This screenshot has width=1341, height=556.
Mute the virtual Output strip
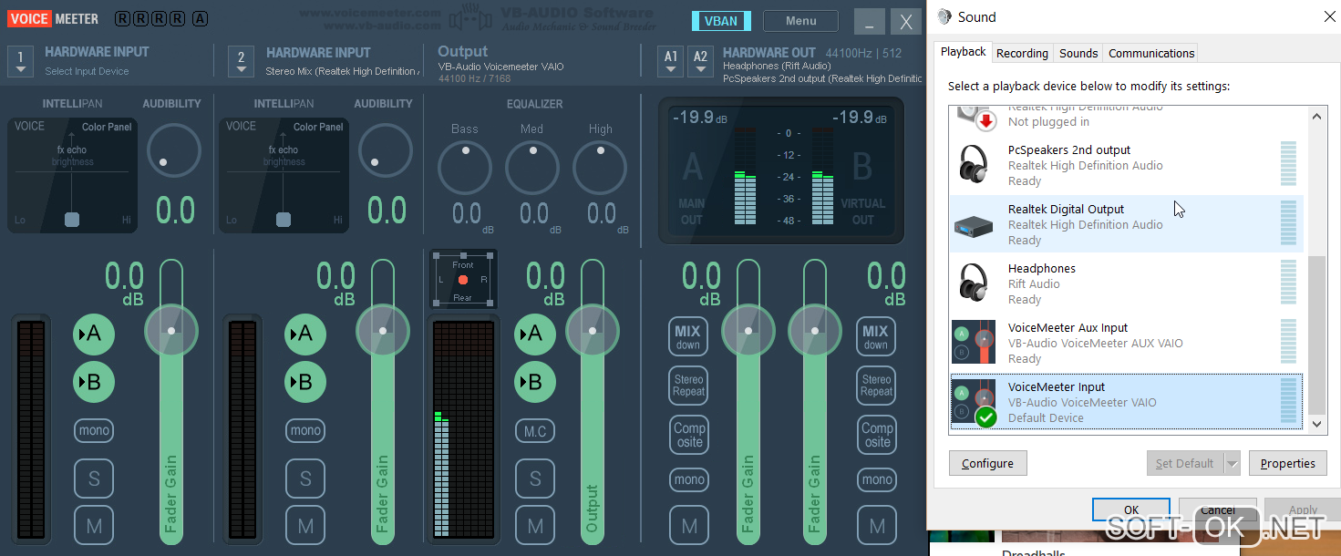click(x=535, y=526)
